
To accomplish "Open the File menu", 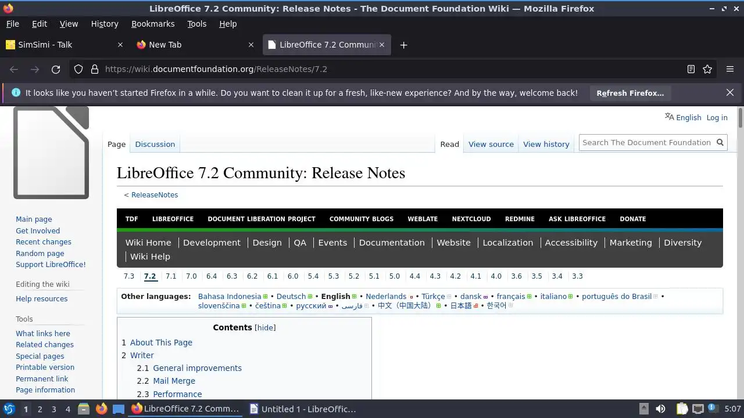I will (x=12, y=24).
